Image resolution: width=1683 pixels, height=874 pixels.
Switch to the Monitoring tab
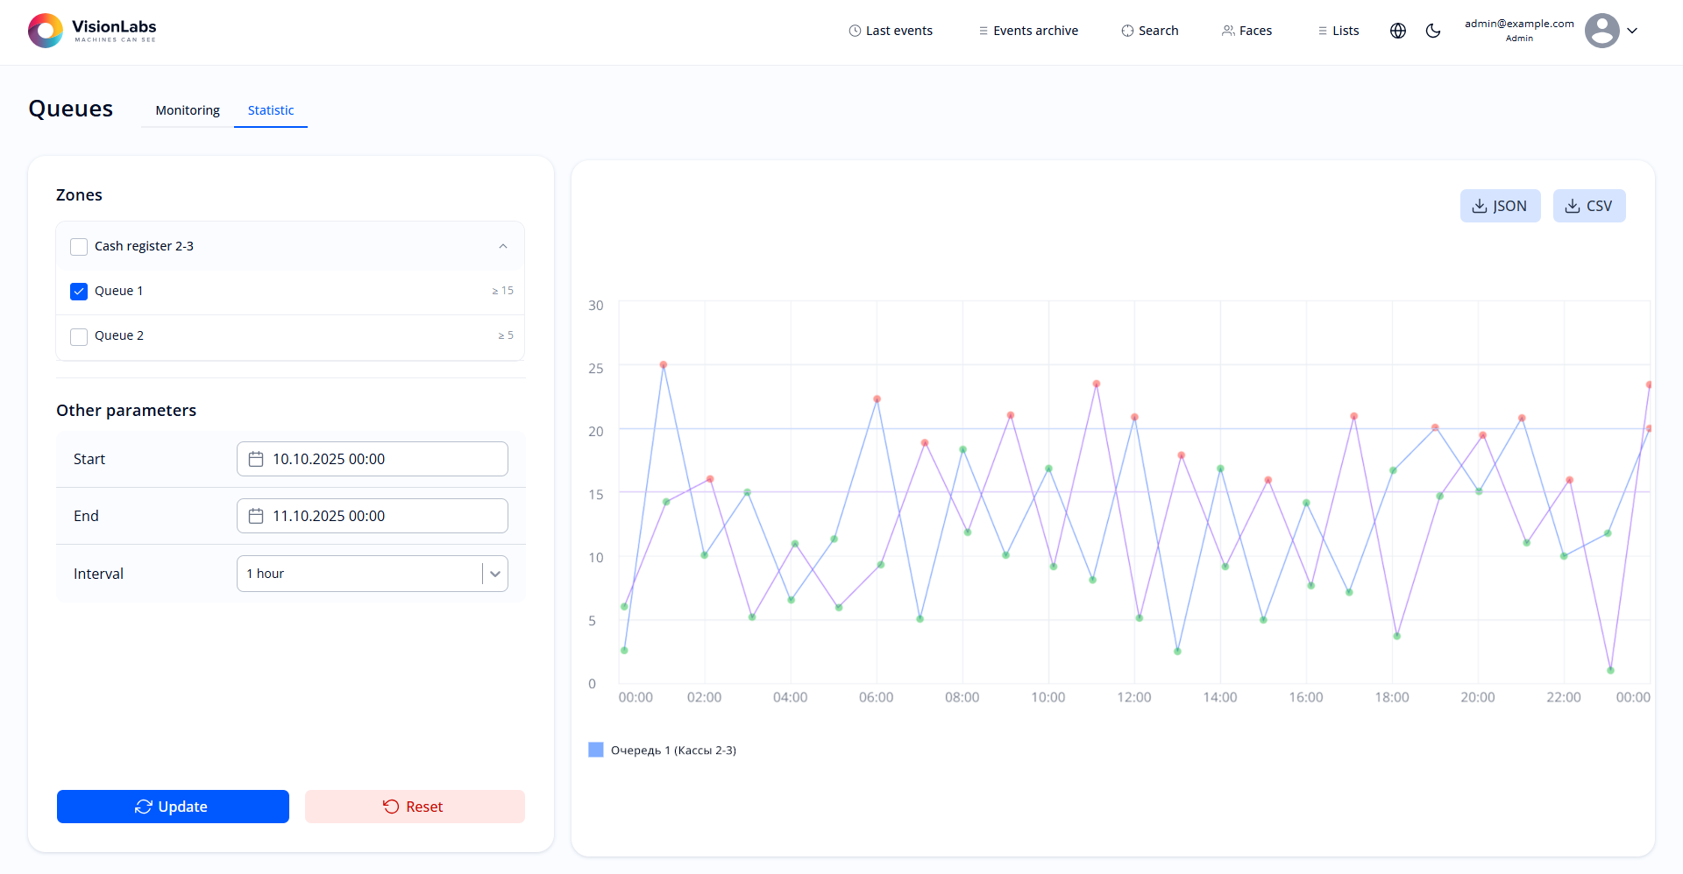[188, 110]
